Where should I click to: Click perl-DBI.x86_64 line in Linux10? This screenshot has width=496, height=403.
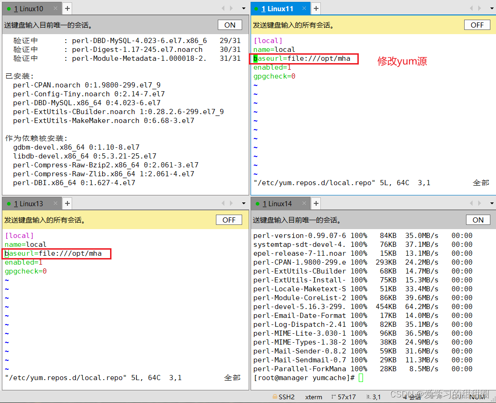[x=74, y=182]
